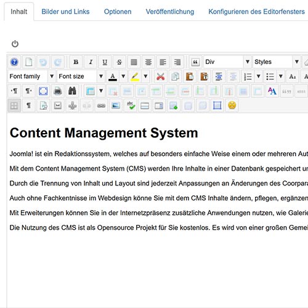Set right-to-left text direction
The image size is (308, 308).
click(x=29, y=91)
